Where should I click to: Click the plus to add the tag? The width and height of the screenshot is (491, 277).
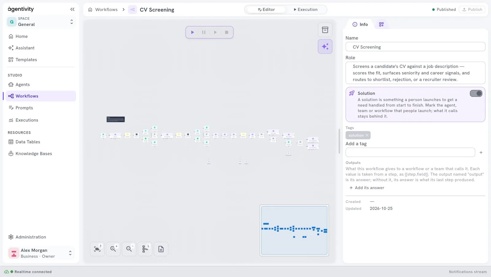pyautogui.click(x=481, y=152)
